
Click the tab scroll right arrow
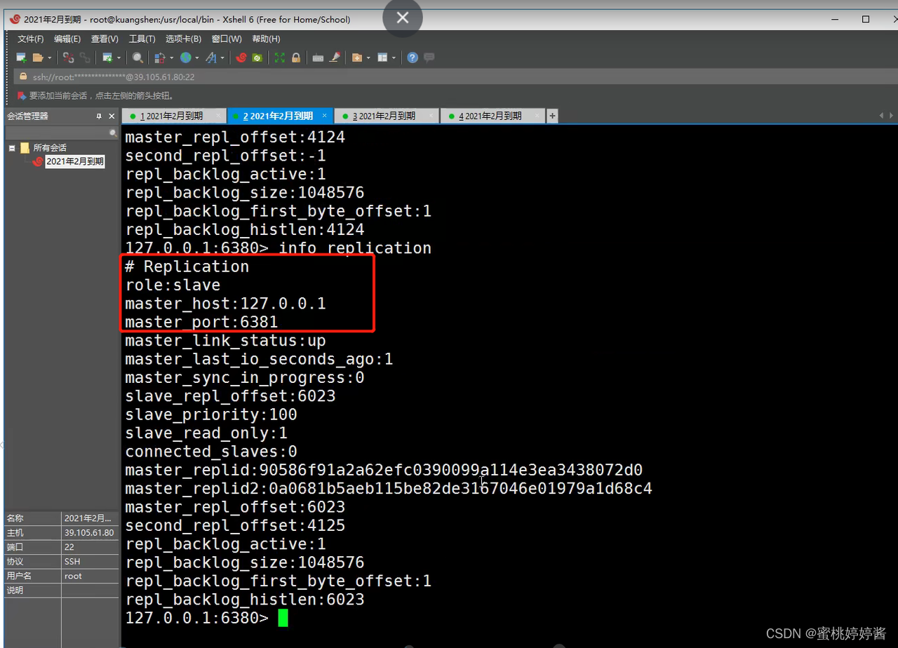(x=892, y=116)
